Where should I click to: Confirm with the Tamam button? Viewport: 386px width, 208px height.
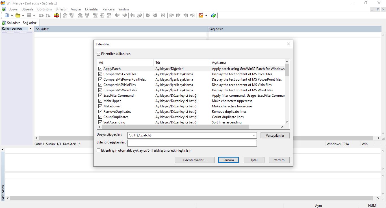coord(228,160)
